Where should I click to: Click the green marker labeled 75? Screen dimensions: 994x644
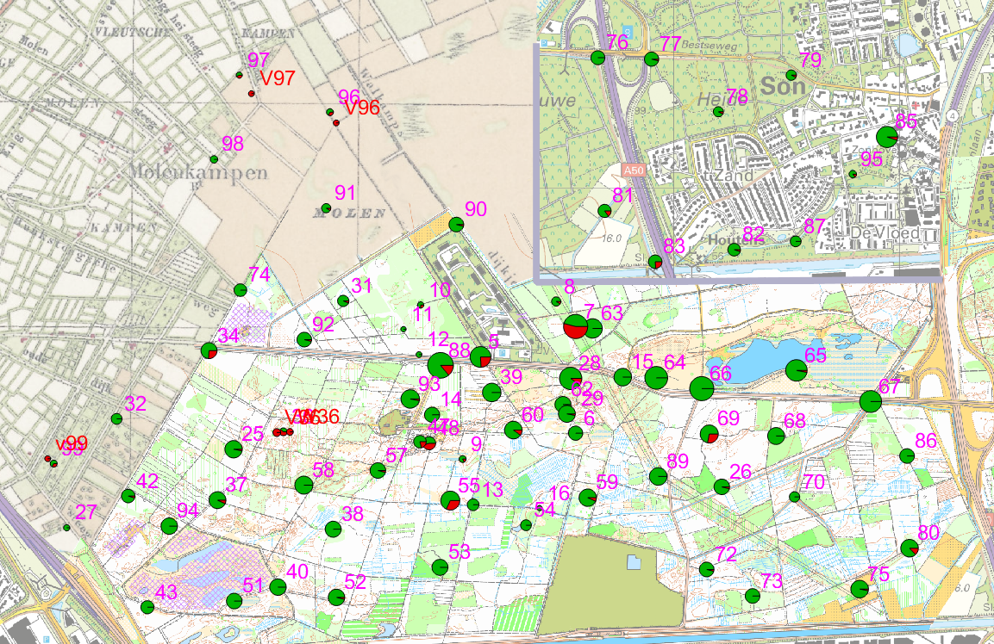pos(860,589)
